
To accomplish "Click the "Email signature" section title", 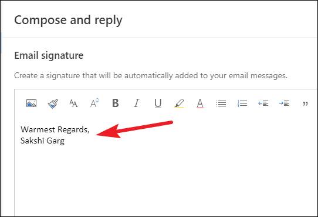I will click(49, 55).
